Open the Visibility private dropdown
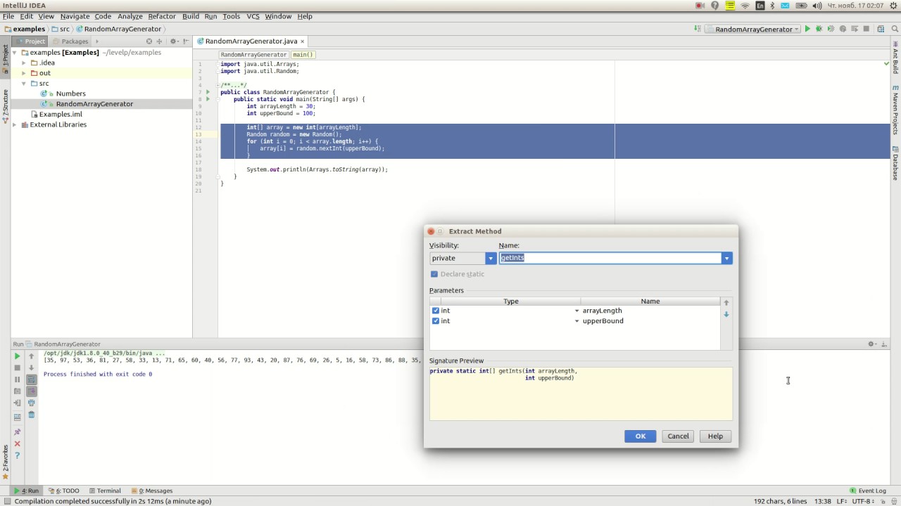 tap(463, 258)
